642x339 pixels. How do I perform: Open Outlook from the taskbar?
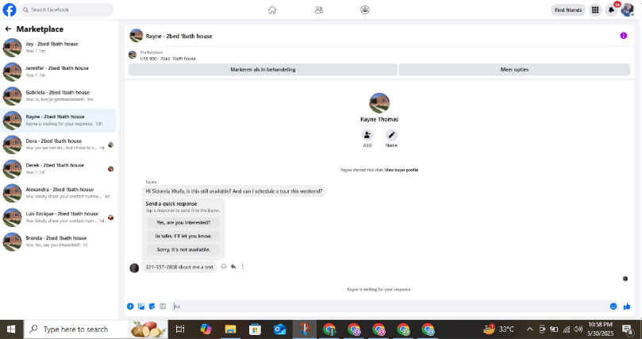coord(279,329)
